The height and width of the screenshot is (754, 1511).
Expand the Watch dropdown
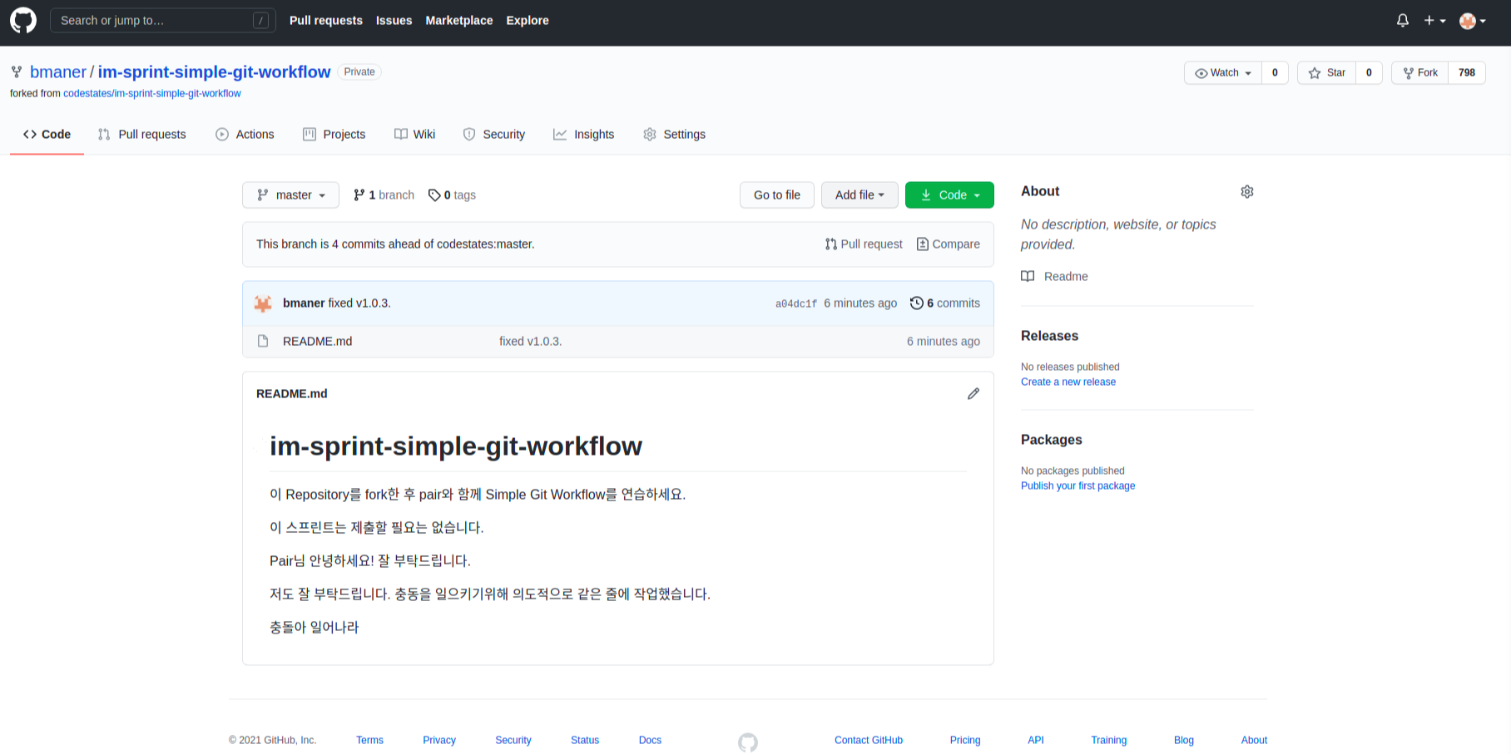tap(1223, 72)
